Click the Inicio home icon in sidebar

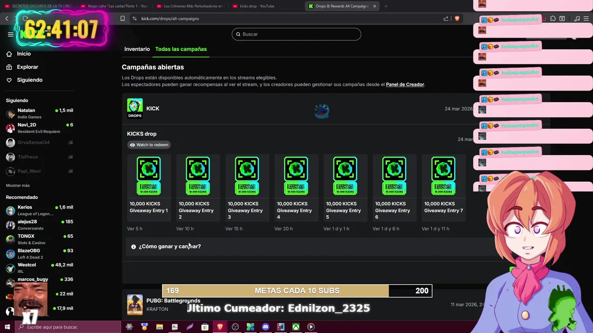[9, 54]
